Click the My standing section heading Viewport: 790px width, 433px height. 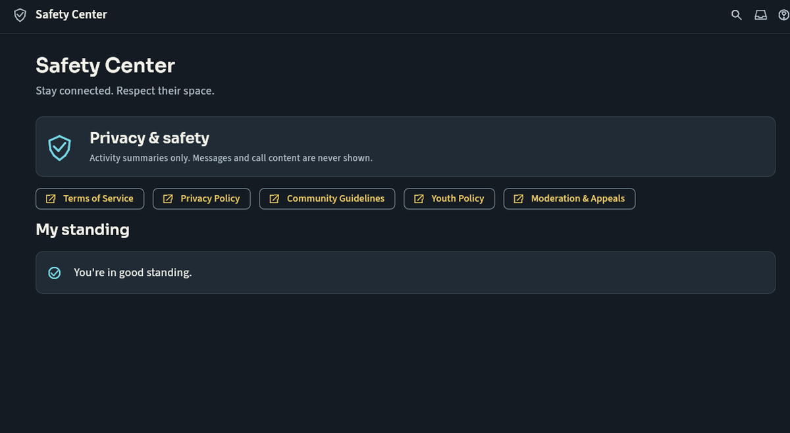click(x=82, y=229)
